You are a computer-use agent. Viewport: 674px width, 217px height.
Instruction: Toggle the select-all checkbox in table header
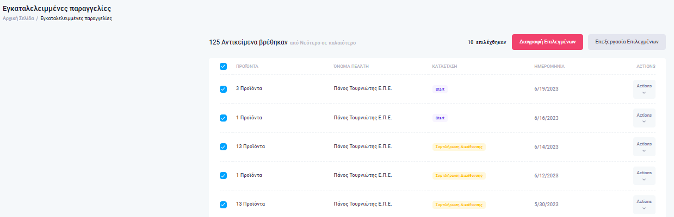[223, 67]
